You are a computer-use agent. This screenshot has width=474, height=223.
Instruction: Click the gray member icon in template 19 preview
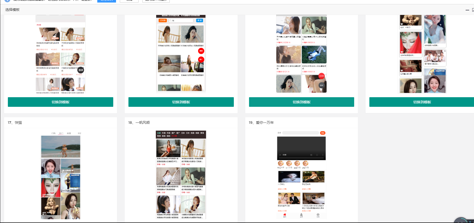click(301, 215)
